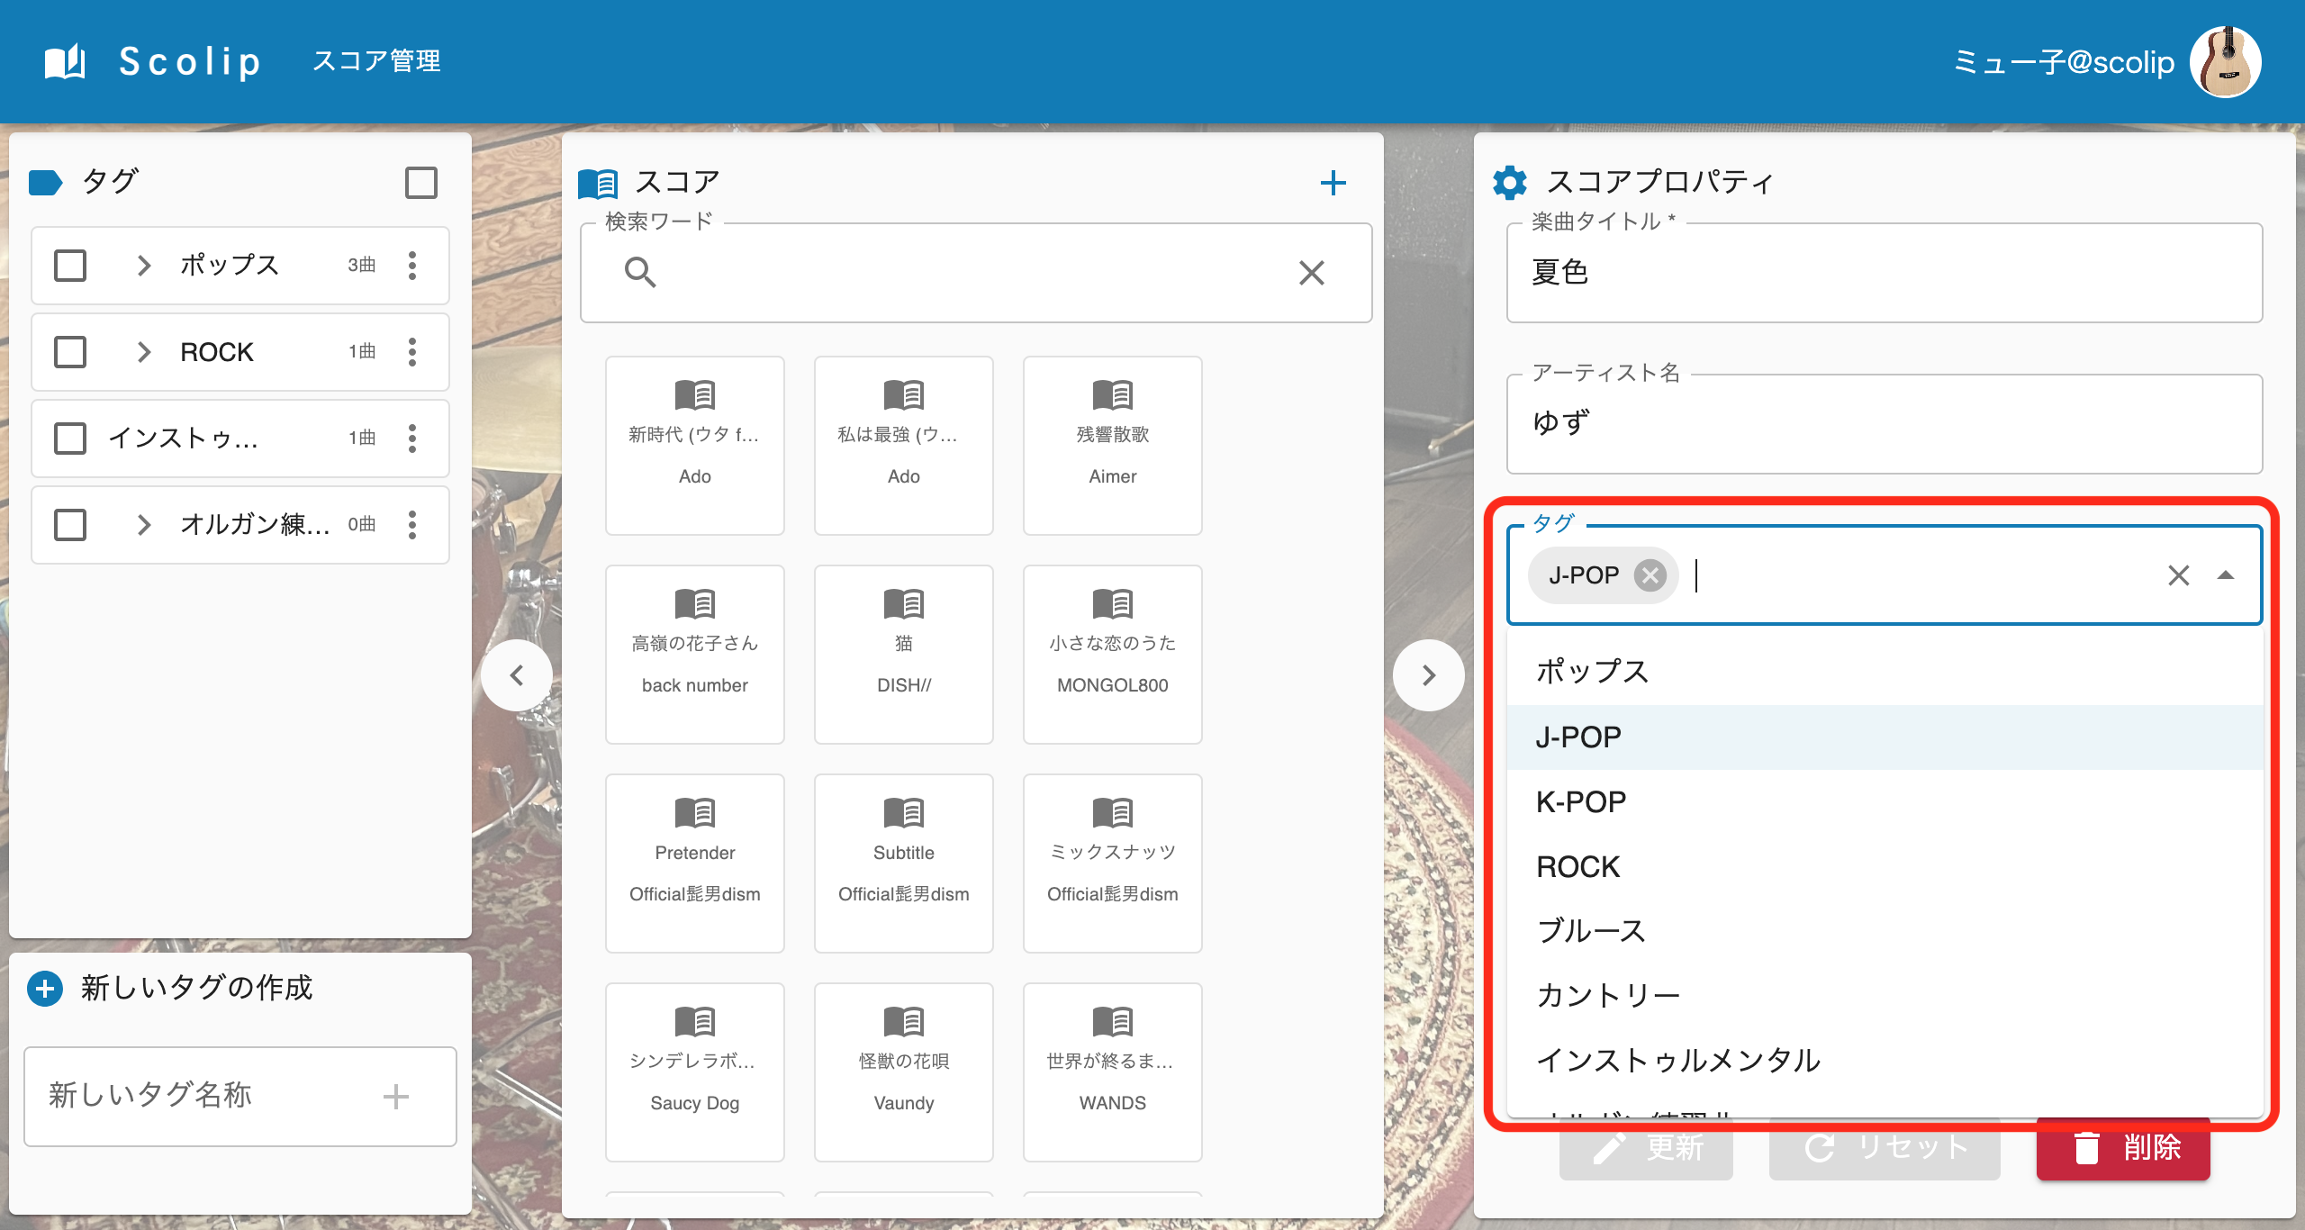Open the user avatar guitar image
The height and width of the screenshot is (1230, 2305).
[2225, 61]
